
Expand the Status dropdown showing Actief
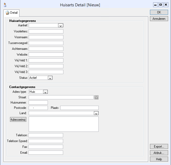(50, 78)
